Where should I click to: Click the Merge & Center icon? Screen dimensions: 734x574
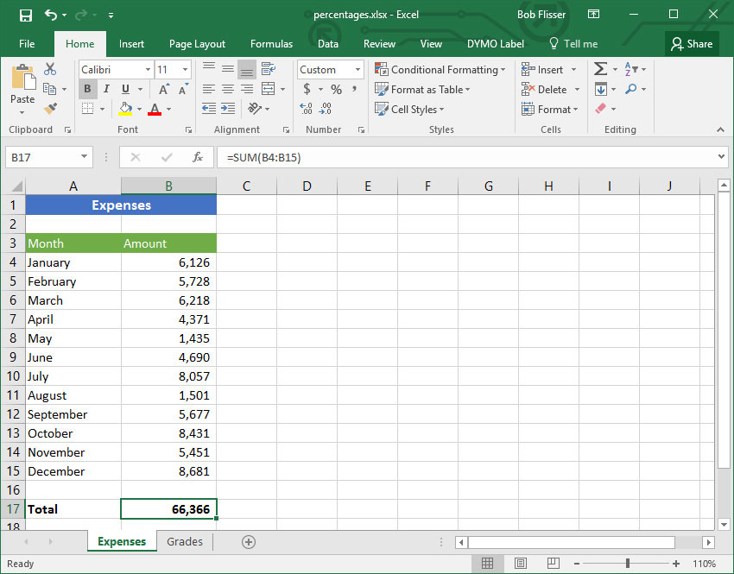tap(269, 89)
